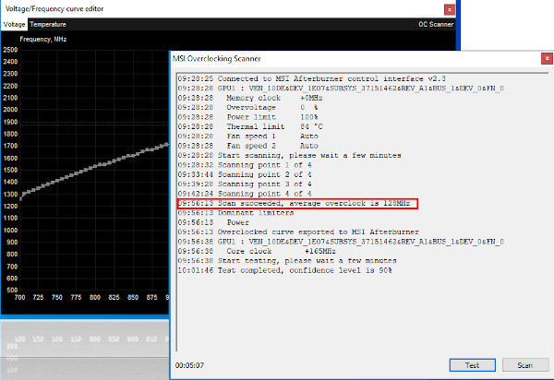Screen dimensions: 554x380
Task: Click the 'Overvoltage 0 %' log line
Action: pos(247,107)
